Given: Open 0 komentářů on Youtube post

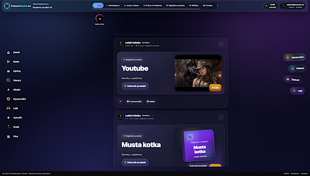Looking at the screenshot, I should click(x=134, y=101).
